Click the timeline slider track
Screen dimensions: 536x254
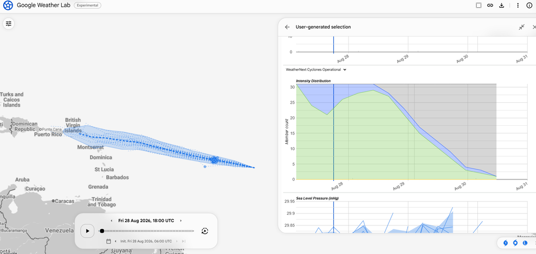click(147, 231)
